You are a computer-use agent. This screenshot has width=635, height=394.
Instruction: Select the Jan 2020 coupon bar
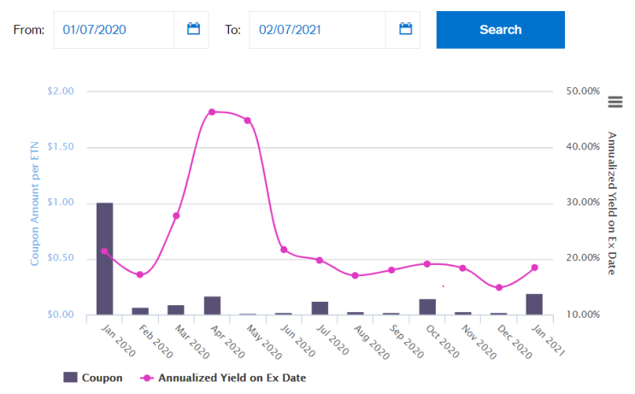104,258
